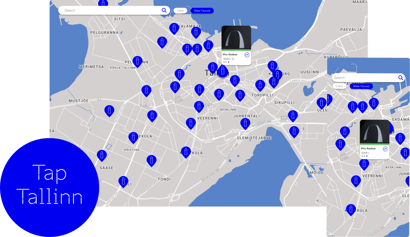410x237 pixels.
Task: Click info icon beside 4209 L on large card
Action: [233, 59]
